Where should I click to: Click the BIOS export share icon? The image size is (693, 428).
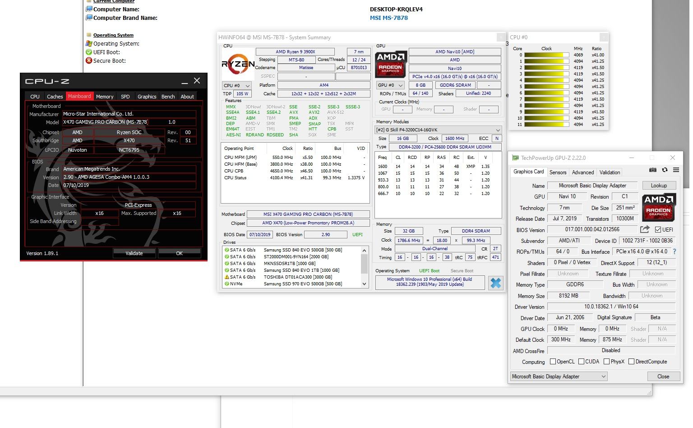click(x=645, y=229)
